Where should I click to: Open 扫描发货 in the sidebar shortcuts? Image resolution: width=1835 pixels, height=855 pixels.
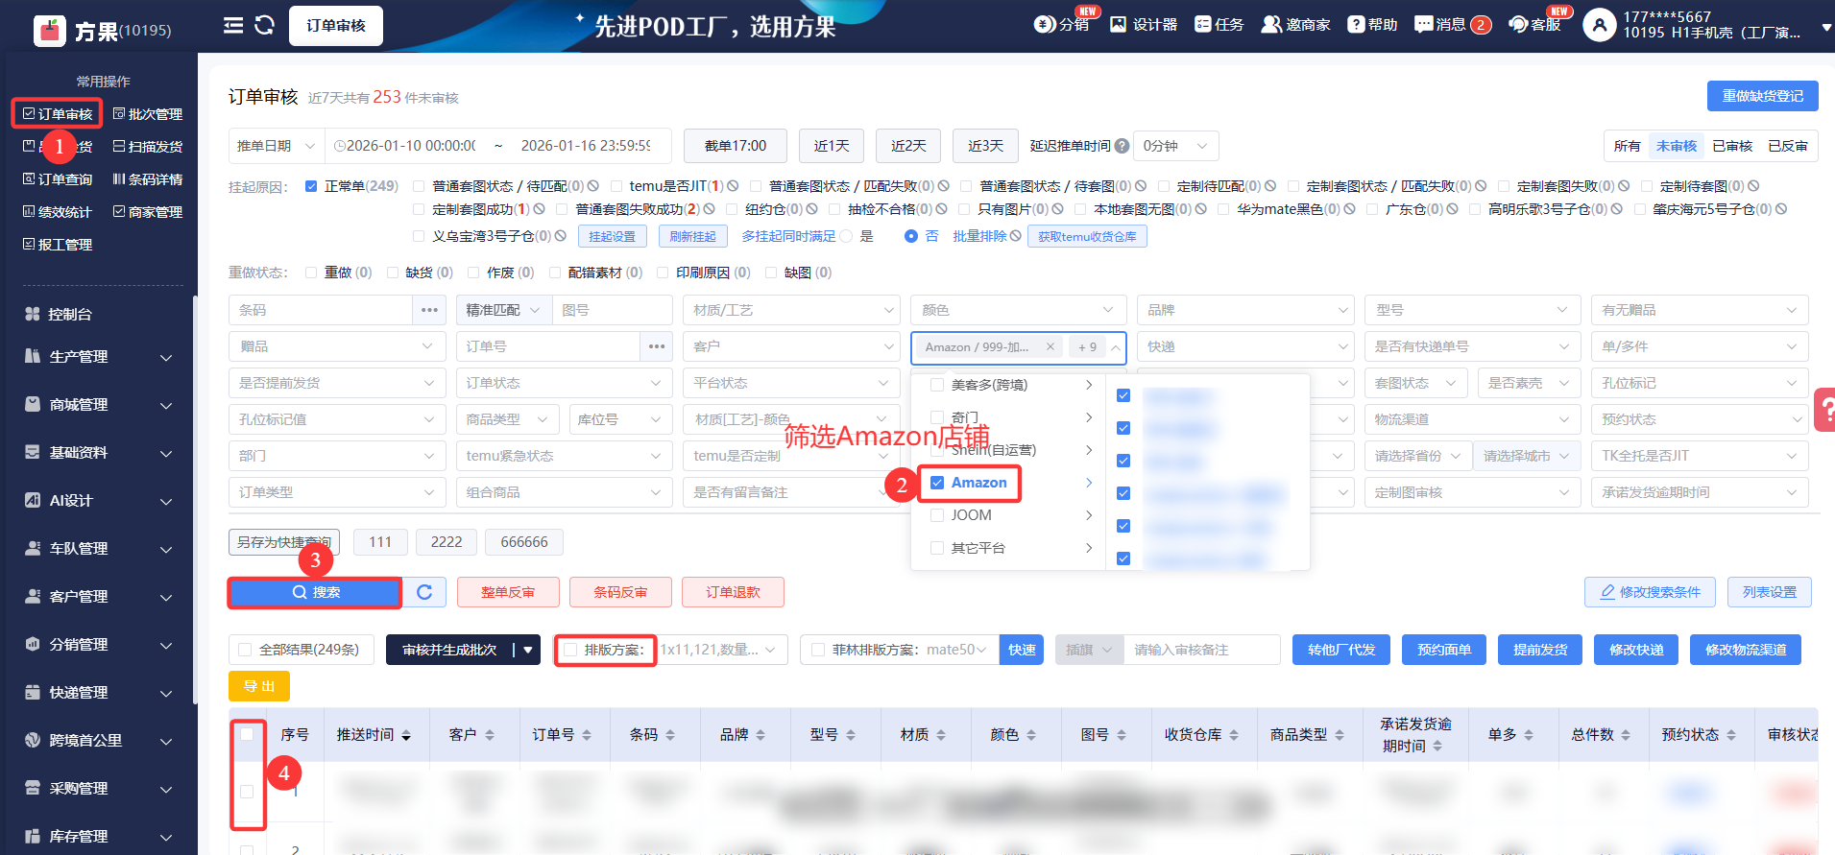pos(148,146)
